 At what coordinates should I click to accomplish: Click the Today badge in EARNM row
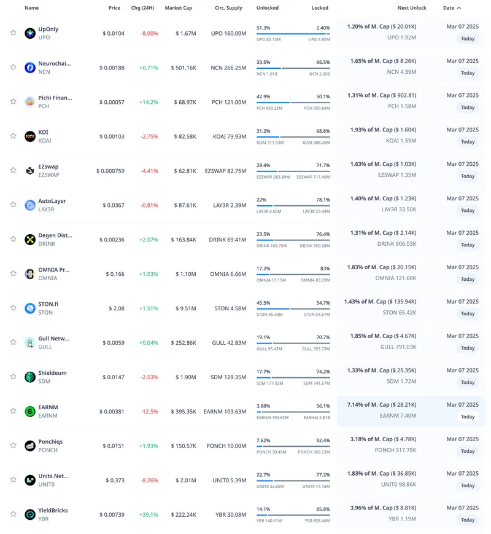(468, 417)
